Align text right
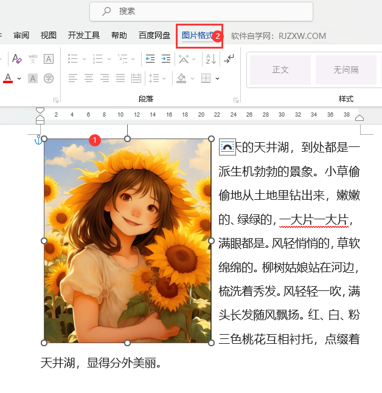 105,78
